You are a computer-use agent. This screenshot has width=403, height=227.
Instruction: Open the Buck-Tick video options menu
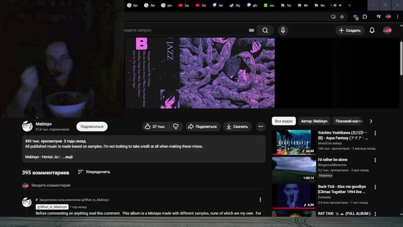(375, 187)
